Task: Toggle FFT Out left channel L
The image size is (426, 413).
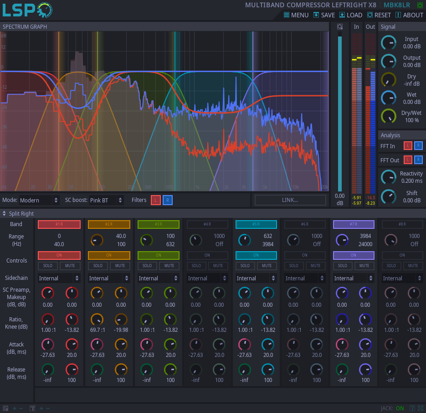Action: [407, 160]
